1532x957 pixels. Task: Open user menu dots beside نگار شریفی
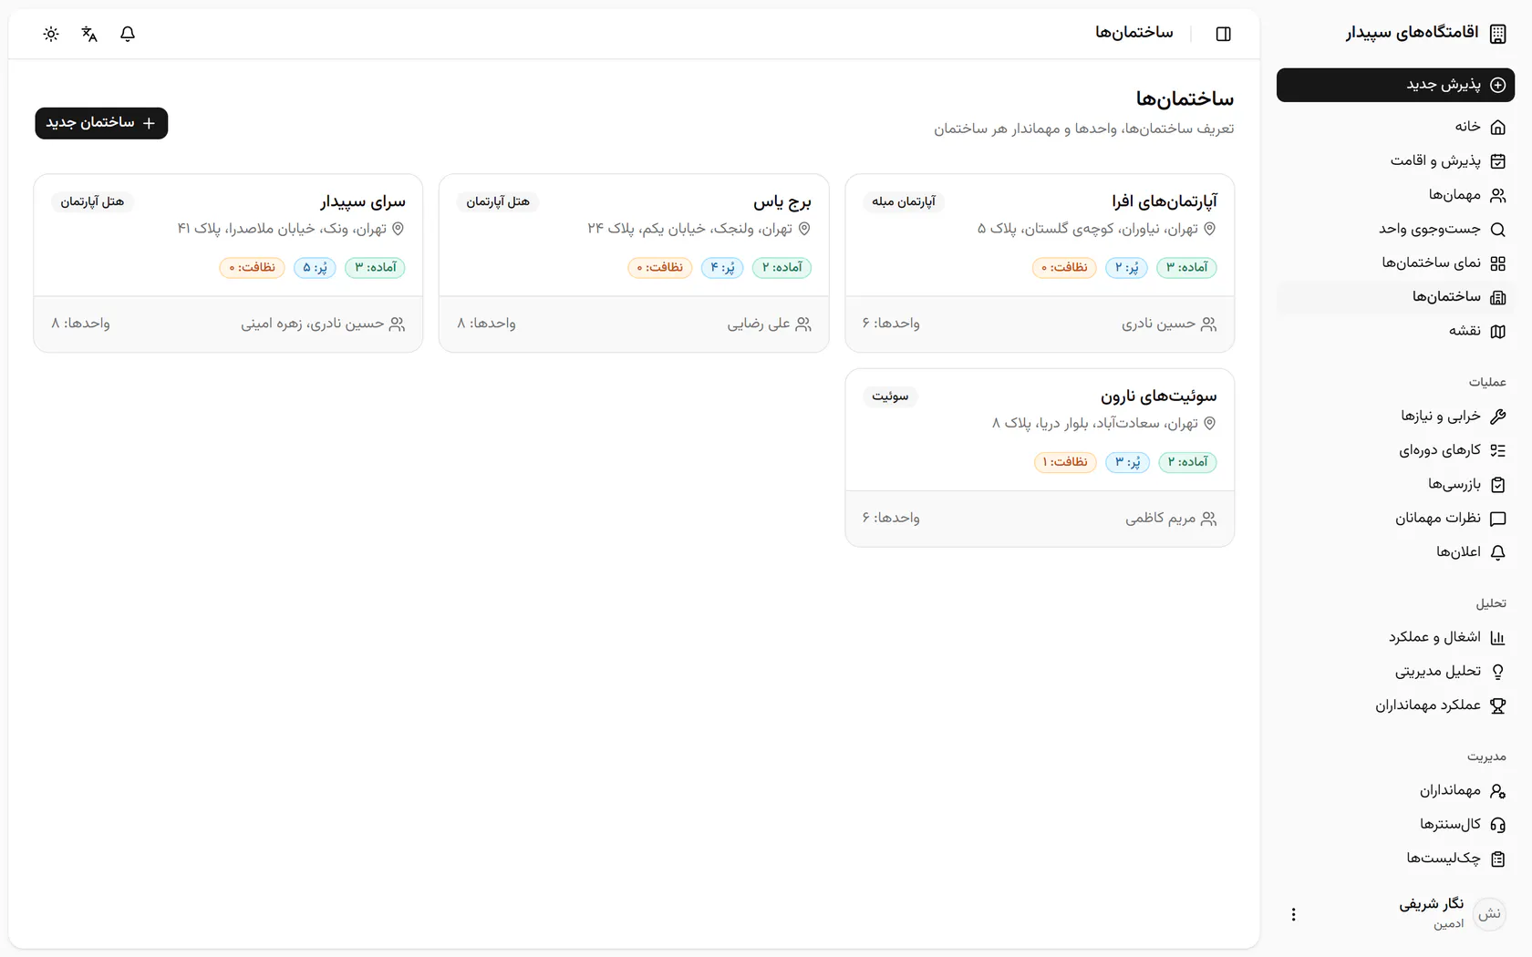(1293, 914)
